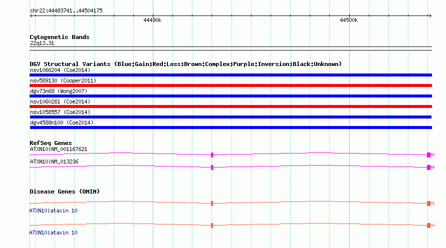Select label nsv589130 (Cooper2011)
This screenshot has width=446, height=248.
pyautogui.click(x=63, y=80)
